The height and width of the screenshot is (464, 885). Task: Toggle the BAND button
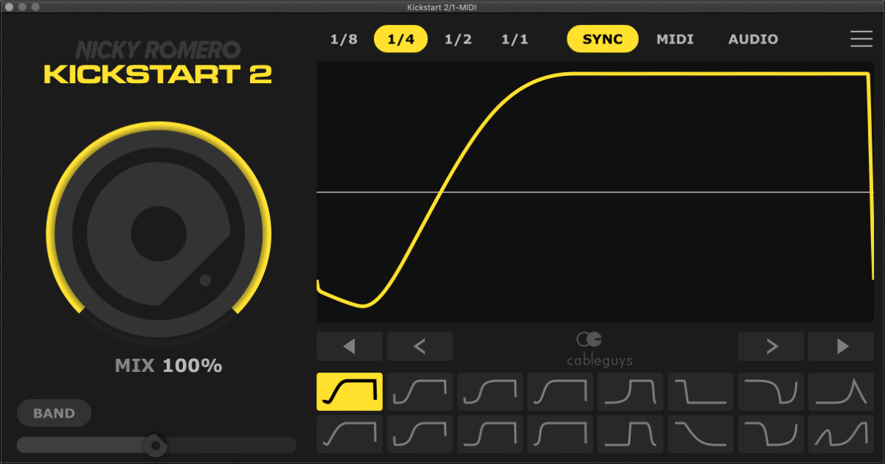(x=54, y=413)
